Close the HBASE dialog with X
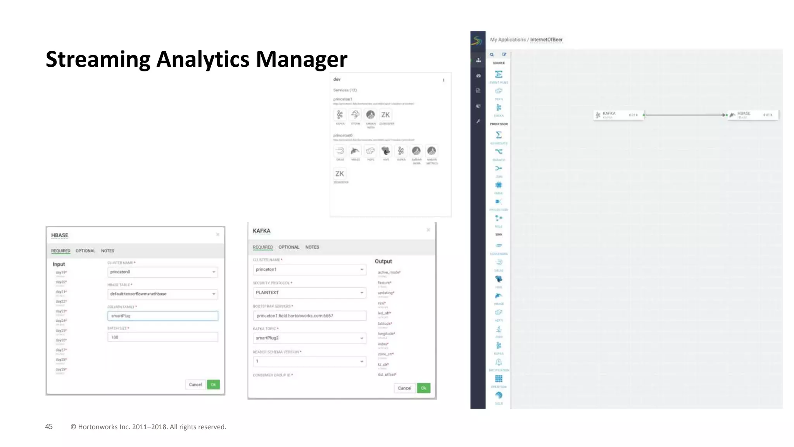 [218, 234]
